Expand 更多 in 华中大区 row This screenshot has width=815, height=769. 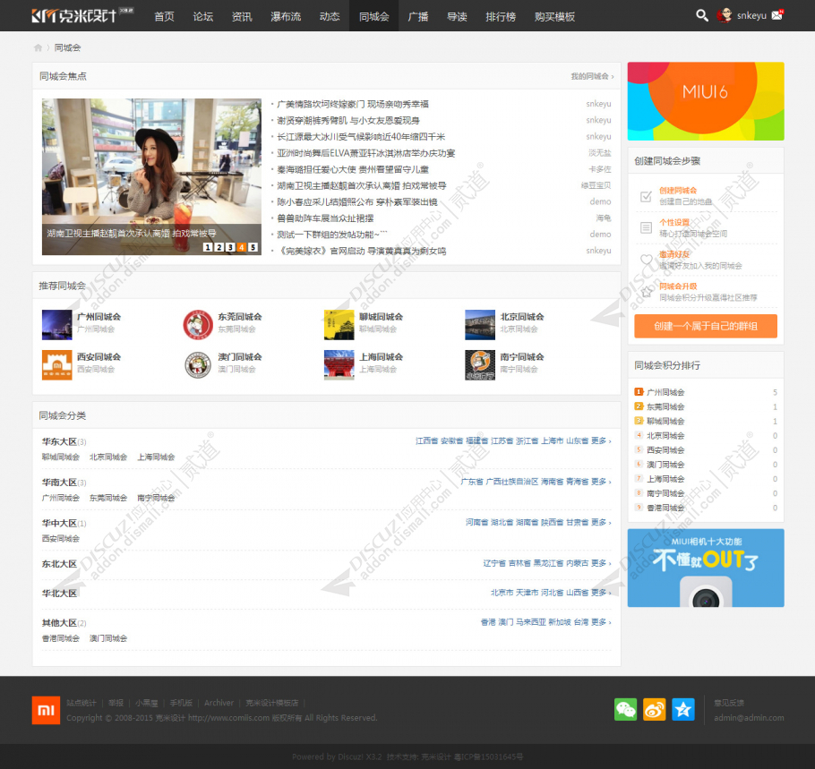pos(601,522)
